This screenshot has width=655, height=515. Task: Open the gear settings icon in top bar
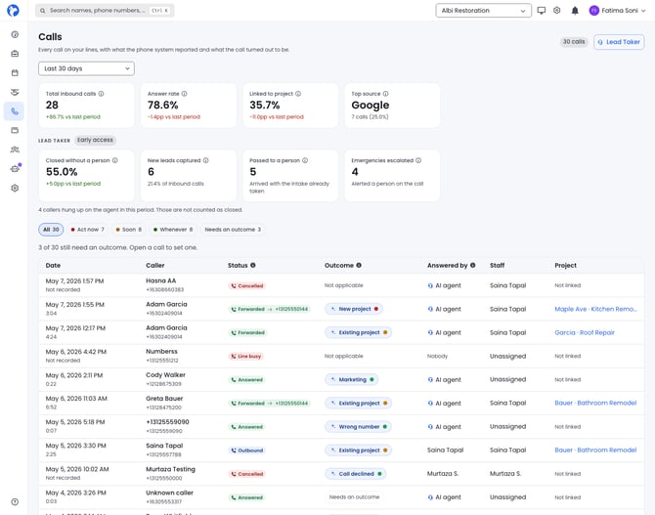(x=557, y=11)
